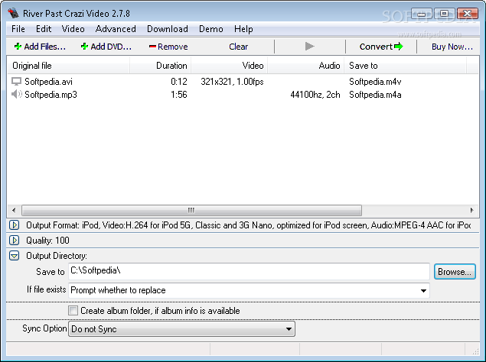Collapse the Output Directory section
Screen dimensions: 486x362
(x=14, y=256)
